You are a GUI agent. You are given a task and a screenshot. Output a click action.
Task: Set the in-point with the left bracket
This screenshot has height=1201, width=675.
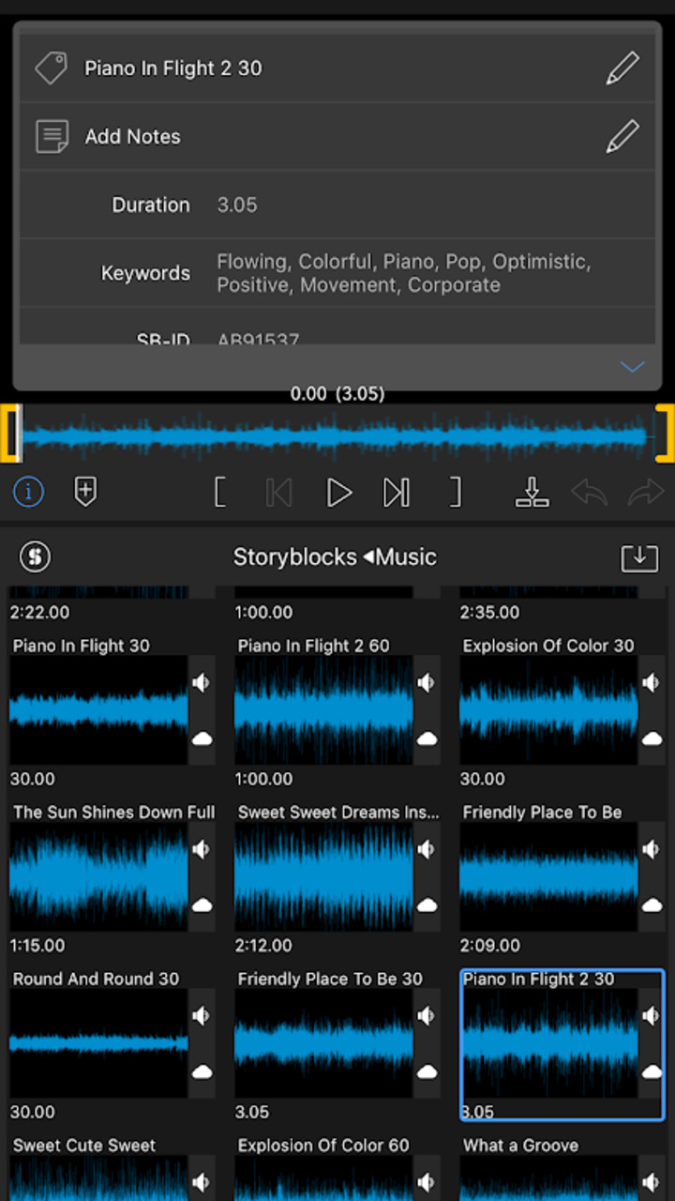point(220,492)
